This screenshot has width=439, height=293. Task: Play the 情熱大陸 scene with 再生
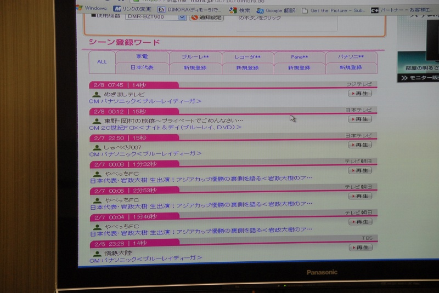360,248
